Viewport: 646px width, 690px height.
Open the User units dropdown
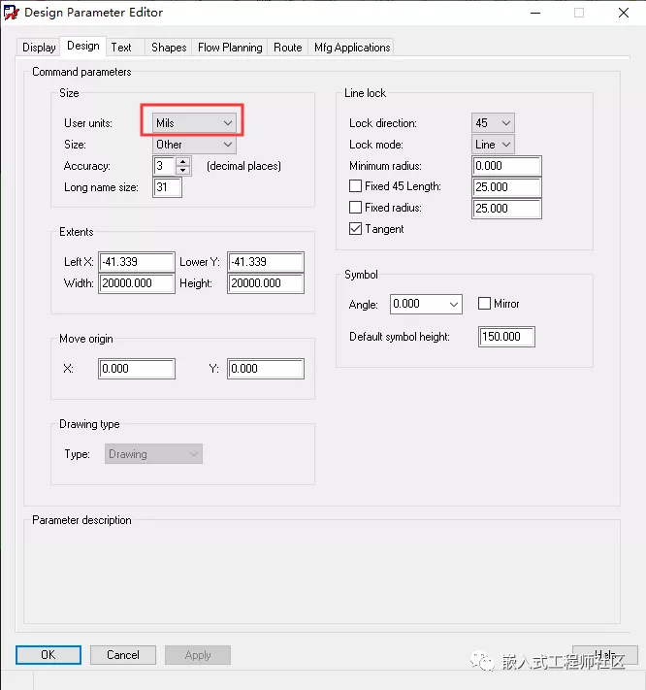(x=194, y=123)
